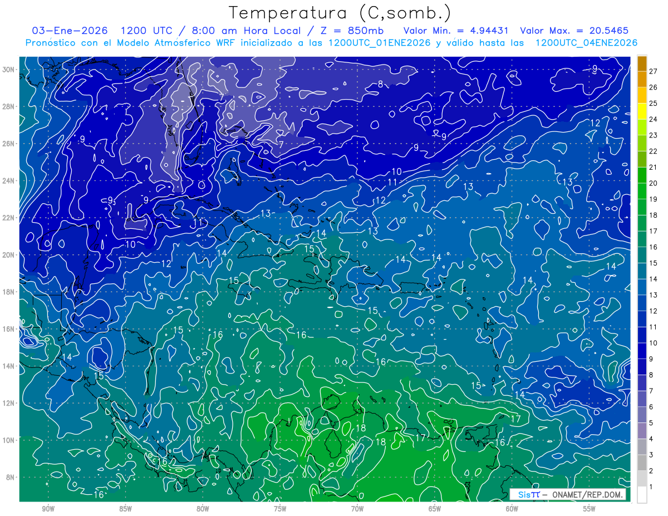Click the latitude axis label "12N"
Image resolution: width=668 pixels, height=516 pixels.
tap(9, 403)
